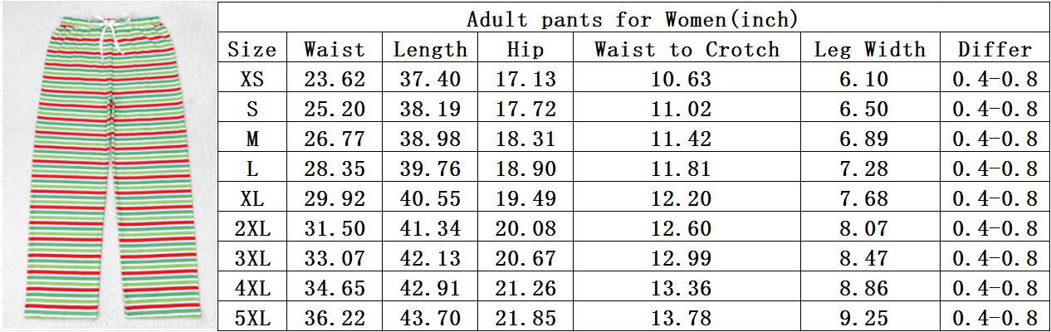The height and width of the screenshot is (332, 1051).
Task: Click waist value 34.65 for 4XL
Action: [x=335, y=289]
